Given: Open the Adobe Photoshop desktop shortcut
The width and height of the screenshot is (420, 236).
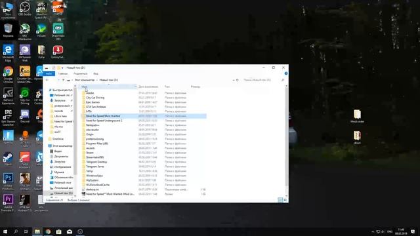Looking at the screenshot, I should pos(8,182).
